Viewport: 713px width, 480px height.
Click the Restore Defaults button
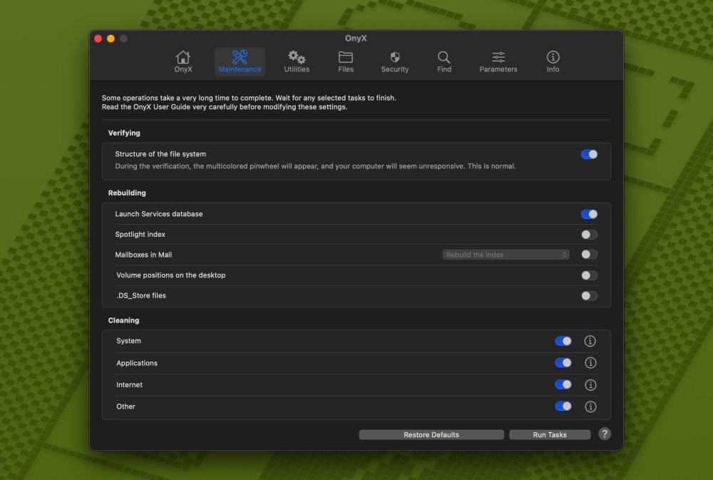[x=431, y=434]
